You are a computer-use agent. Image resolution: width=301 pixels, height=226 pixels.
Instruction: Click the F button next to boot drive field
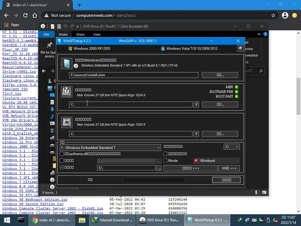click(x=196, y=104)
